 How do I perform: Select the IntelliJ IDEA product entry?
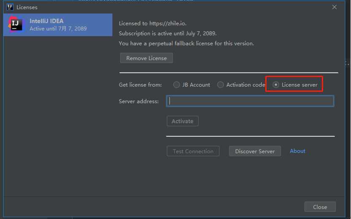(x=58, y=24)
